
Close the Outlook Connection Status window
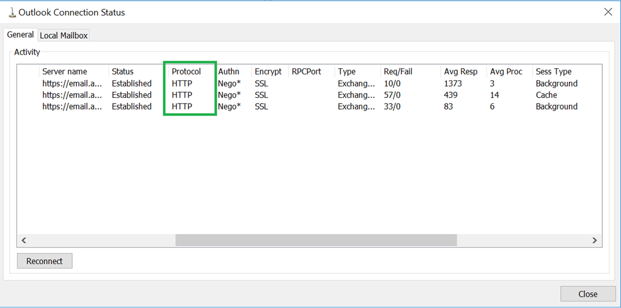[x=608, y=12]
